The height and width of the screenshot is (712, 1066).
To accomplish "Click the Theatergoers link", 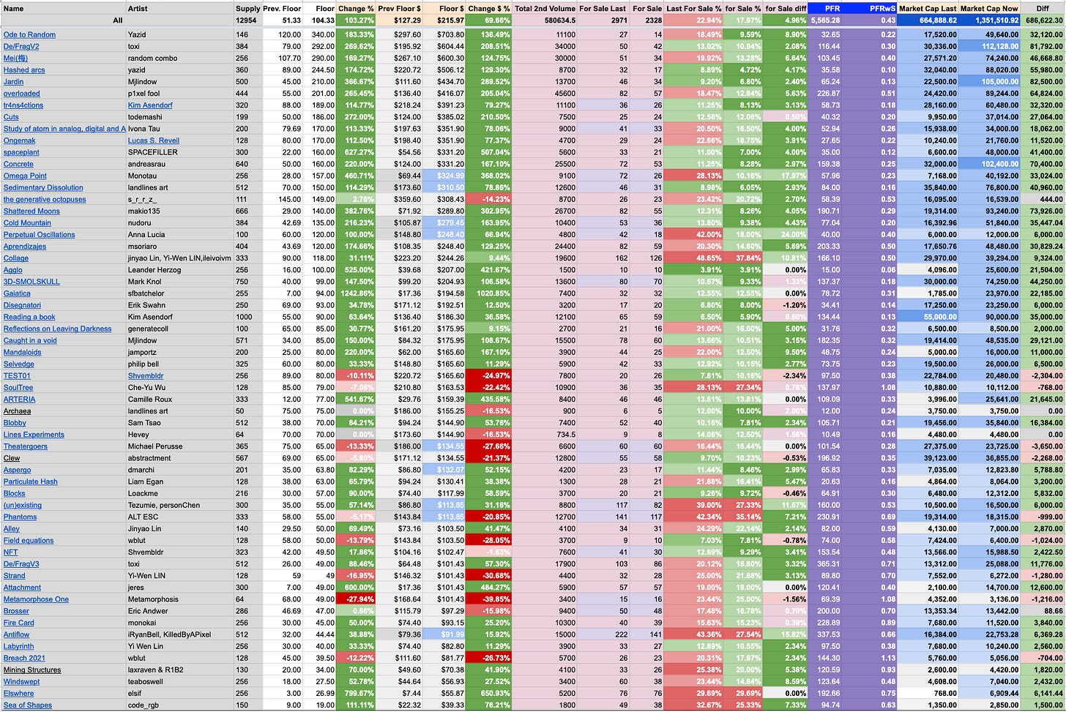I will click(x=26, y=446).
